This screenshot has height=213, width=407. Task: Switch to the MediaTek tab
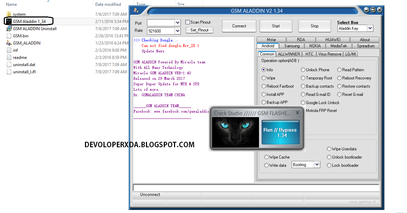[x=338, y=46]
